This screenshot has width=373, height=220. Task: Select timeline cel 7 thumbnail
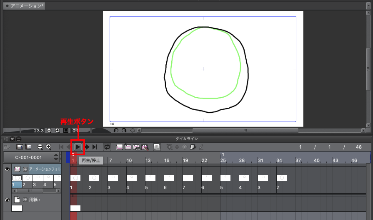(188, 178)
